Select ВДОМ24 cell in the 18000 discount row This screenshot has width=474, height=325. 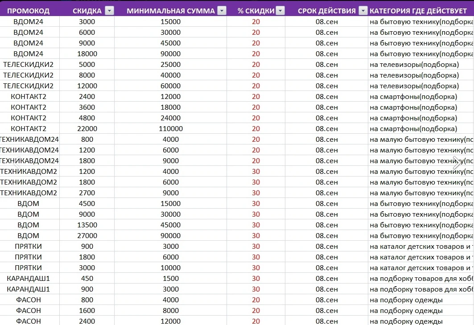tap(29, 54)
